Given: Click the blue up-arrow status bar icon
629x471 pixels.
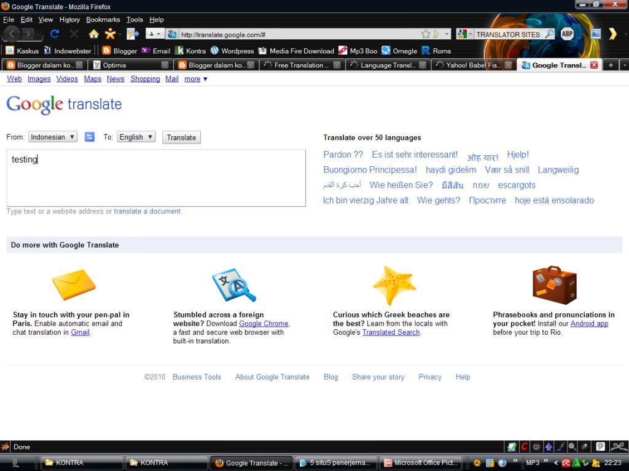Looking at the screenshot, I should 549,446.
